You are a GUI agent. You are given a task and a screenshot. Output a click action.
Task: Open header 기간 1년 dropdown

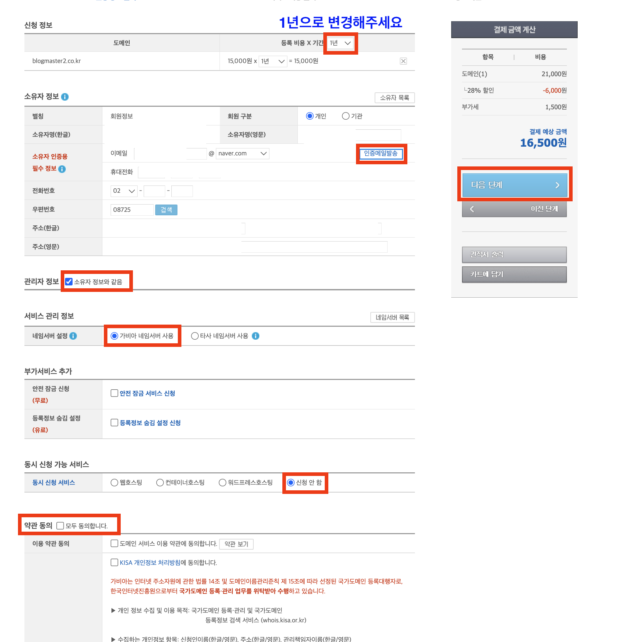340,43
